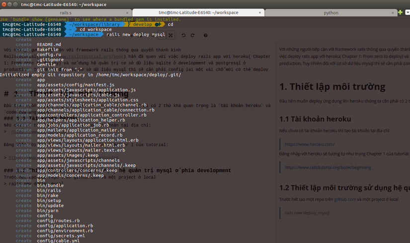The width and height of the screenshot is (410, 243).
Task: Maximize the terminal window
Action: (15, 4)
